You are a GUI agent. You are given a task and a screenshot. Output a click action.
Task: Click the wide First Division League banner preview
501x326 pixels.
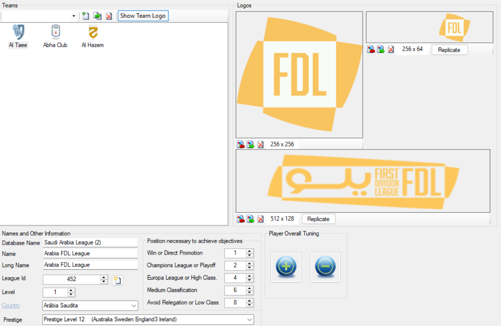pos(363,181)
